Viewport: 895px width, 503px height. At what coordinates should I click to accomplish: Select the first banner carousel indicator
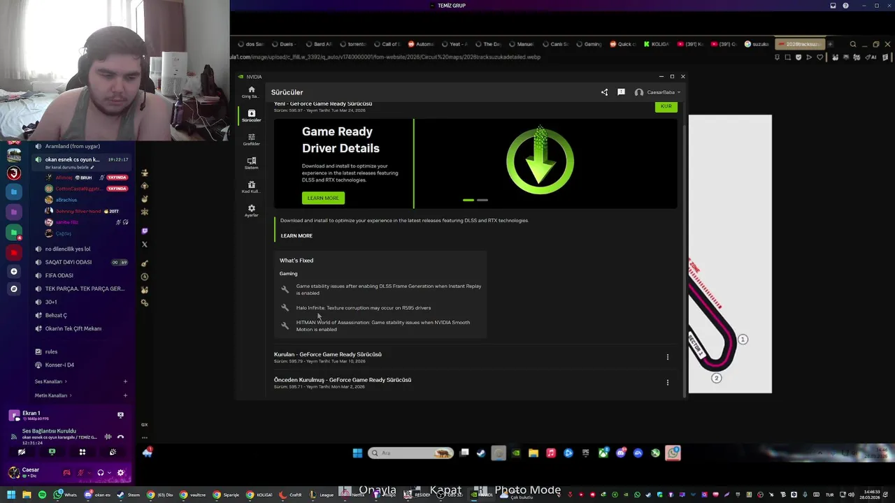[x=468, y=200]
